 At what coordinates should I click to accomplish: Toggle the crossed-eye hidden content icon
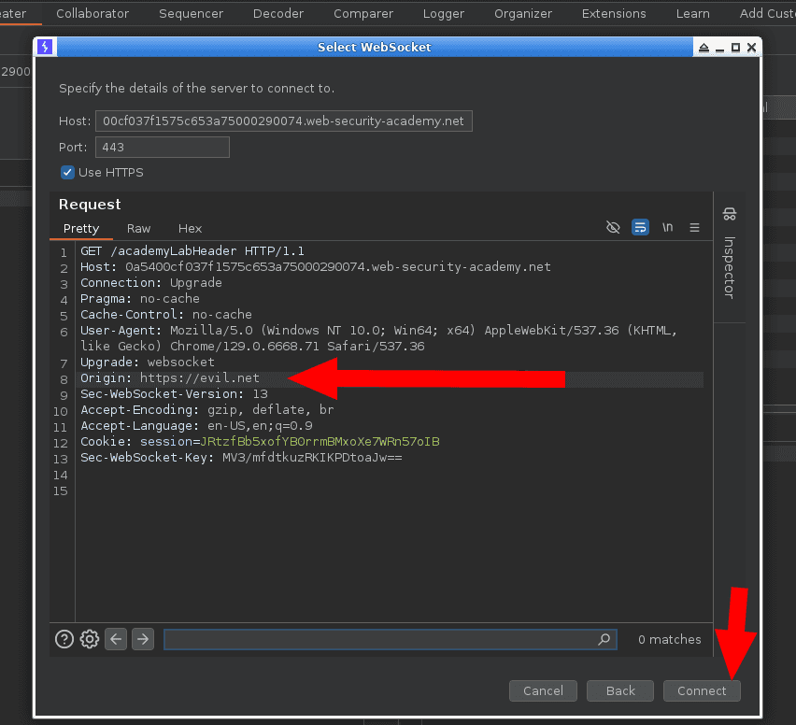click(x=613, y=227)
